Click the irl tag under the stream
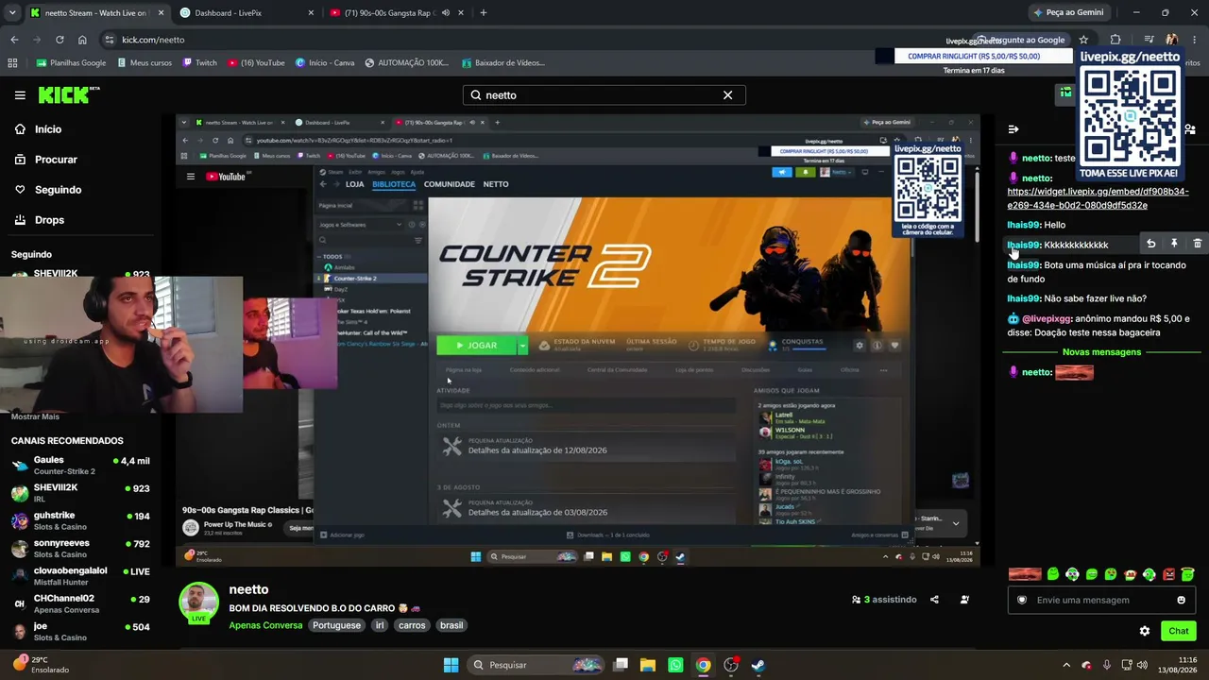The height and width of the screenshot is (680, 1209). [380, 625]
